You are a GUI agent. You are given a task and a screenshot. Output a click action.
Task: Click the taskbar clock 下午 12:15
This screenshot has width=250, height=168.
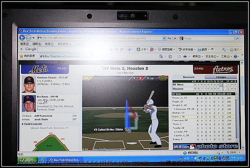click(x=237, y=158)
